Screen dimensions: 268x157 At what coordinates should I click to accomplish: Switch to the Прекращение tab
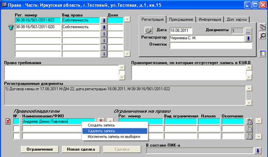pyautogui.click(x=181, y=19)
